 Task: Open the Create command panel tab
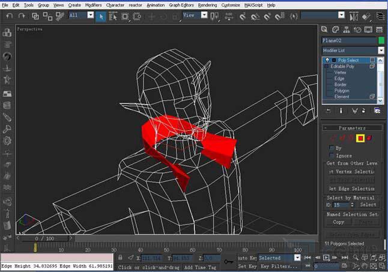coord(324,29)
